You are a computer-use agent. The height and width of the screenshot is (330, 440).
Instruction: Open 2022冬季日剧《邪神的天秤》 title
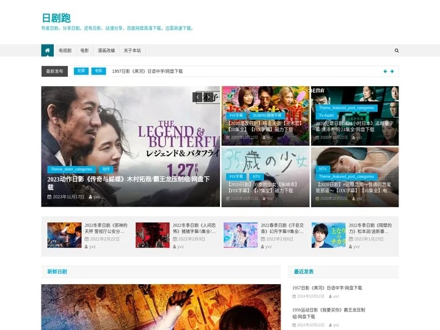pyautogui.click(x=106, y=229)
